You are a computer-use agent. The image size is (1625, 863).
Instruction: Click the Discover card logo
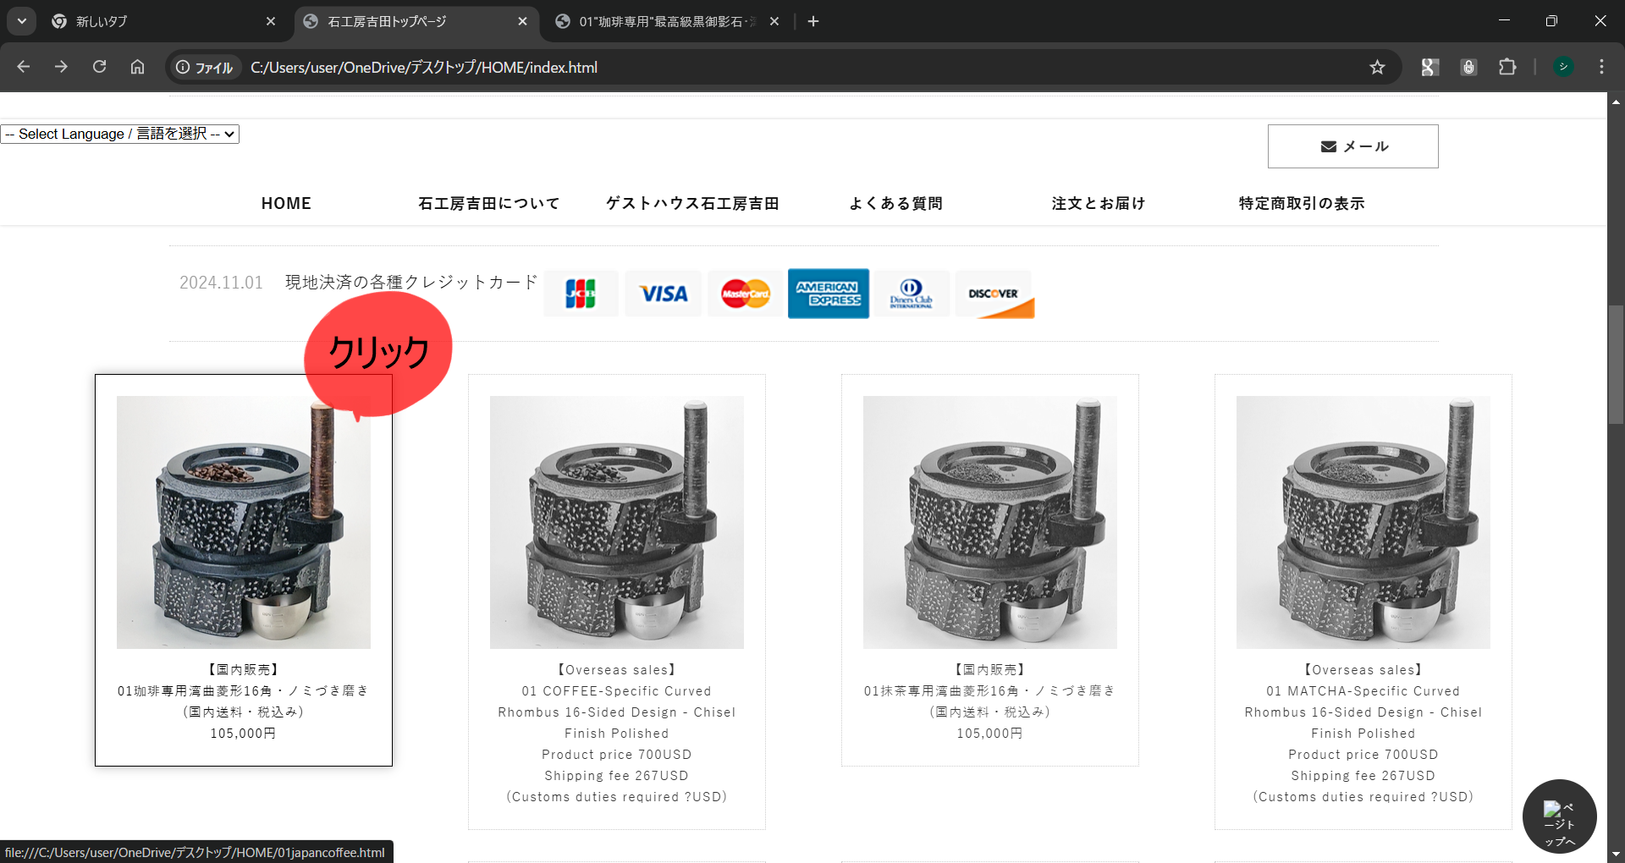point(994,294)
